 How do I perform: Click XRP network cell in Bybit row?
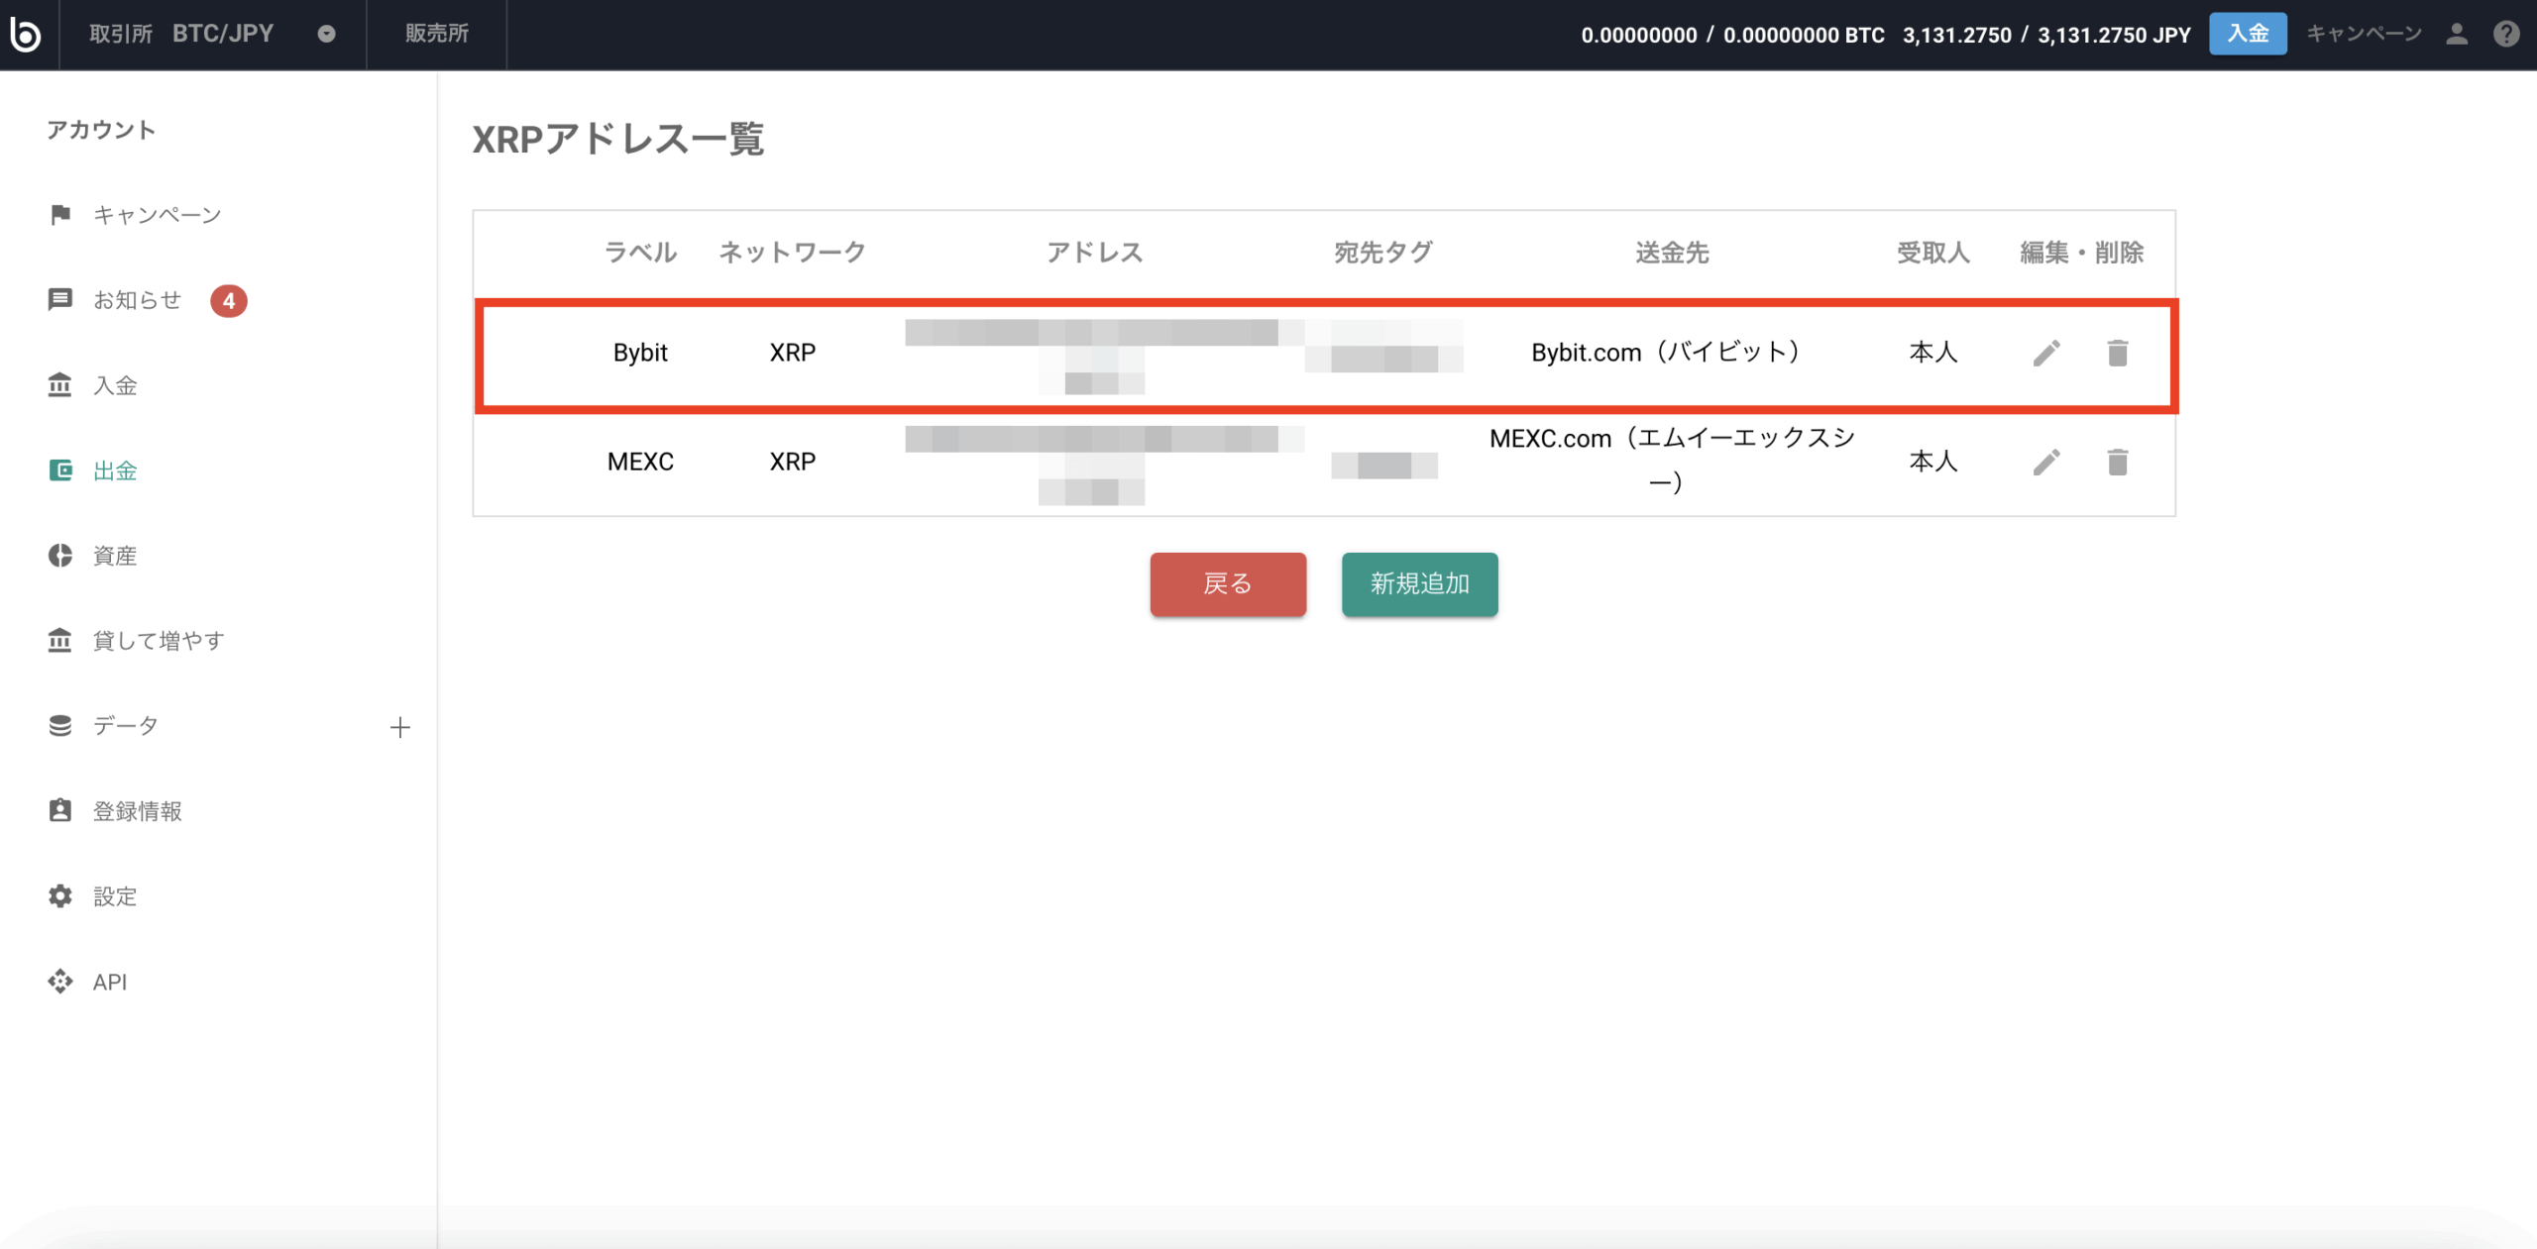793,353
